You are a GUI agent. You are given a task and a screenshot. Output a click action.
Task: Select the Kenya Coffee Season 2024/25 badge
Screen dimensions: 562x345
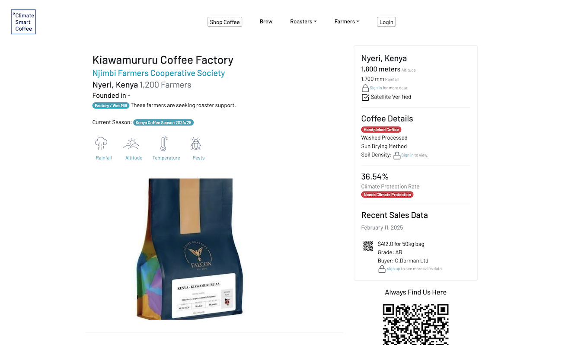coord(163,123)
